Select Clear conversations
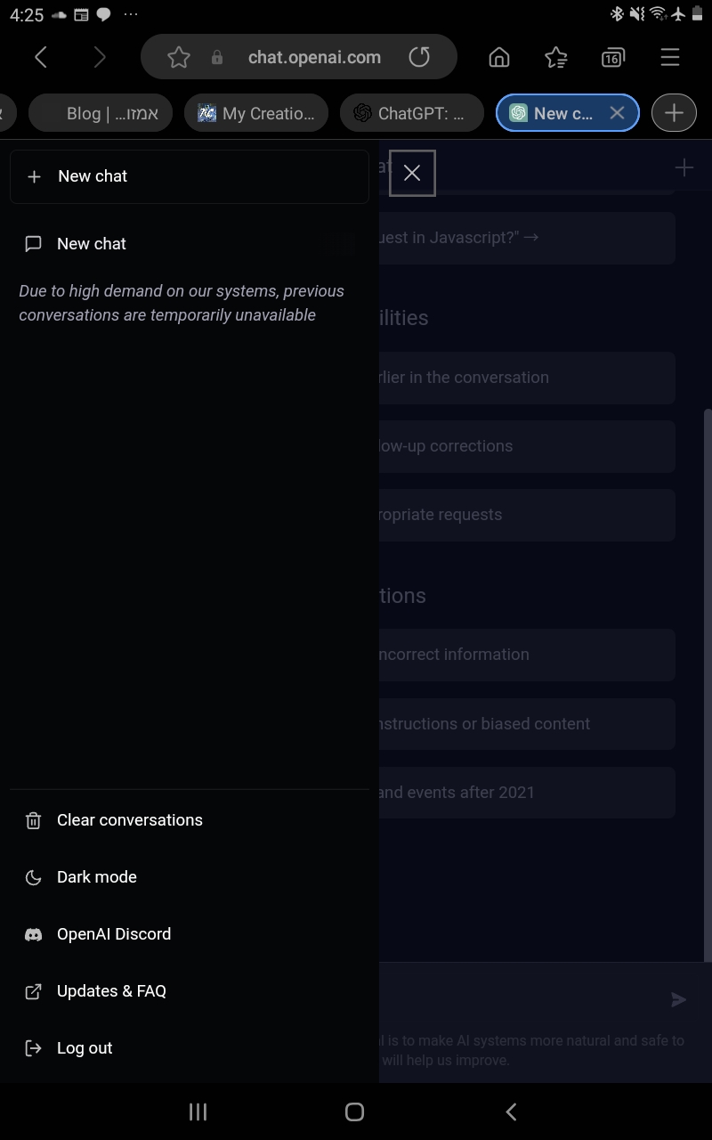Screen dimensions: 712x1140 click(x=190, y=820)
